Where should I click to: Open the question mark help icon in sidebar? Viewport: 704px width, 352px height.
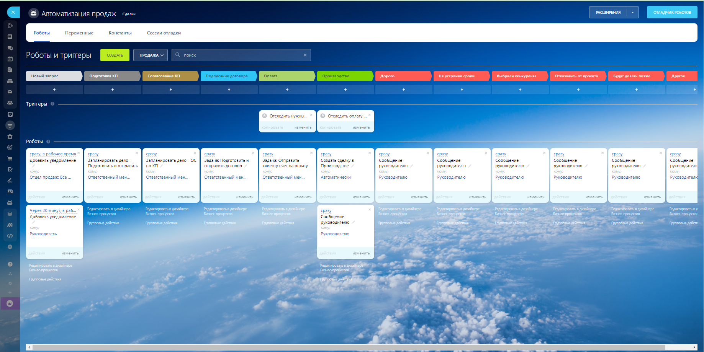point(10,264)
